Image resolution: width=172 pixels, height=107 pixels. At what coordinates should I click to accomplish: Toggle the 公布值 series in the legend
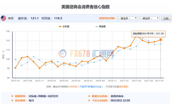tap(64, 26)
